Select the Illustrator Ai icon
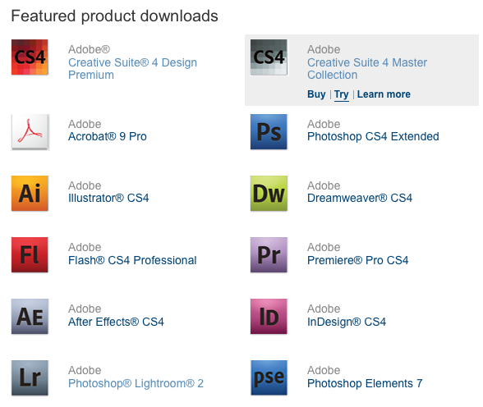Viewport: 483px width, 407px height. click(x=30, y=193)
